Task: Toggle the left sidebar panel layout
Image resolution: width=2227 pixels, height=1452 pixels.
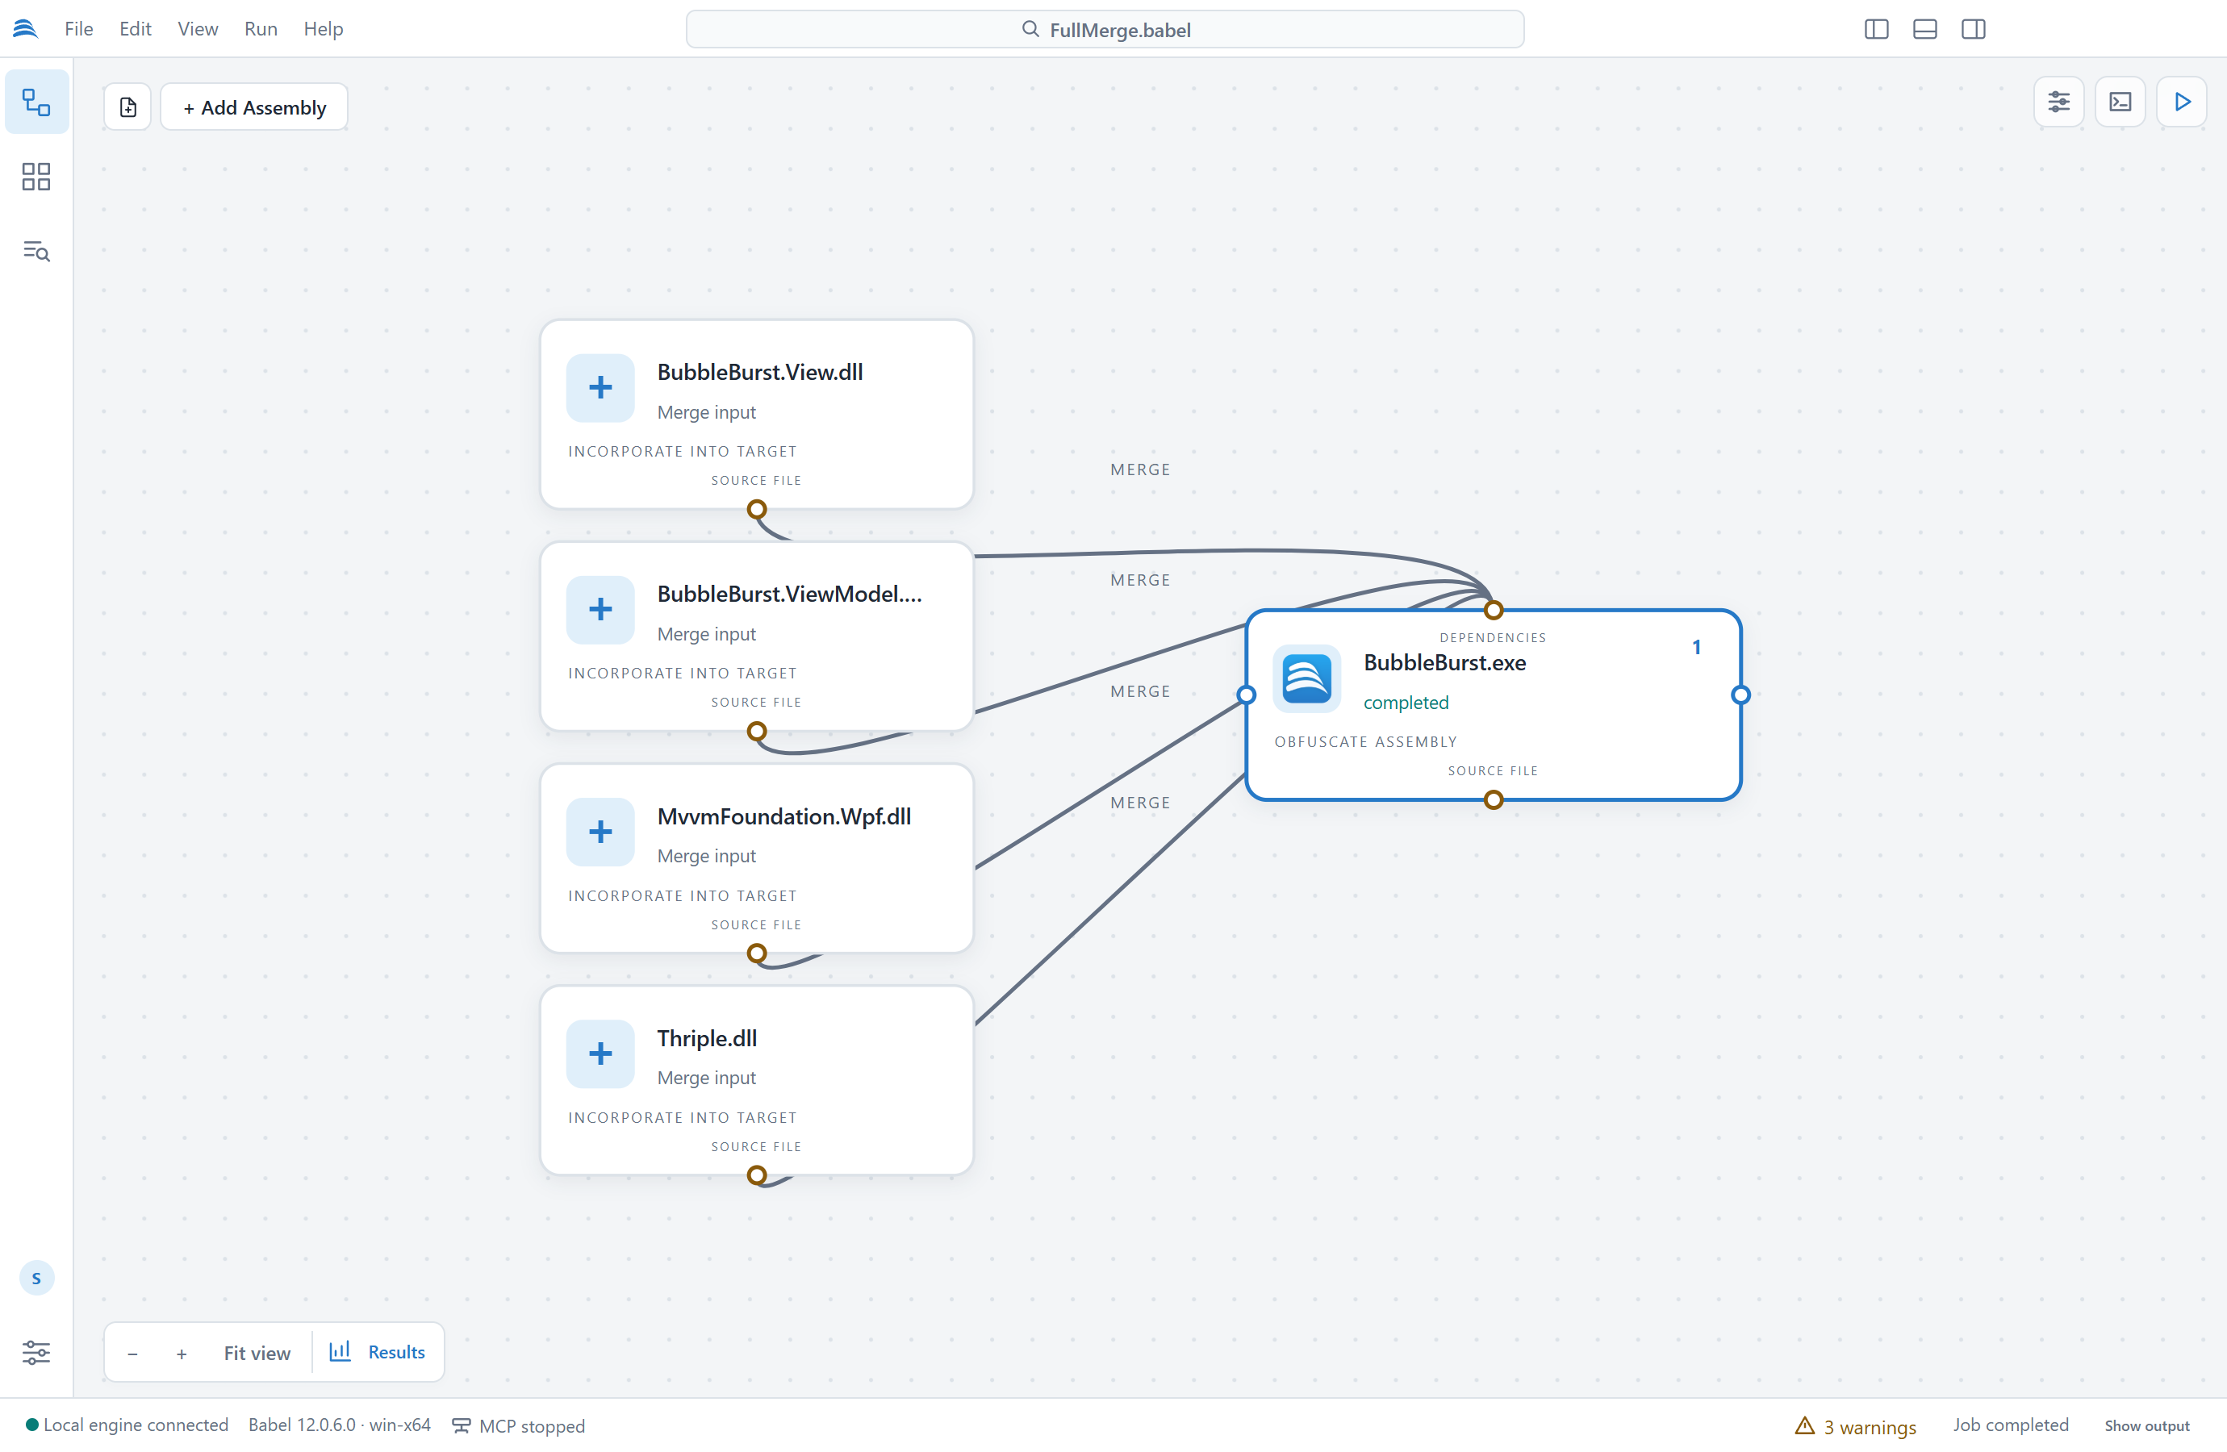Action: pos(1876,29)
